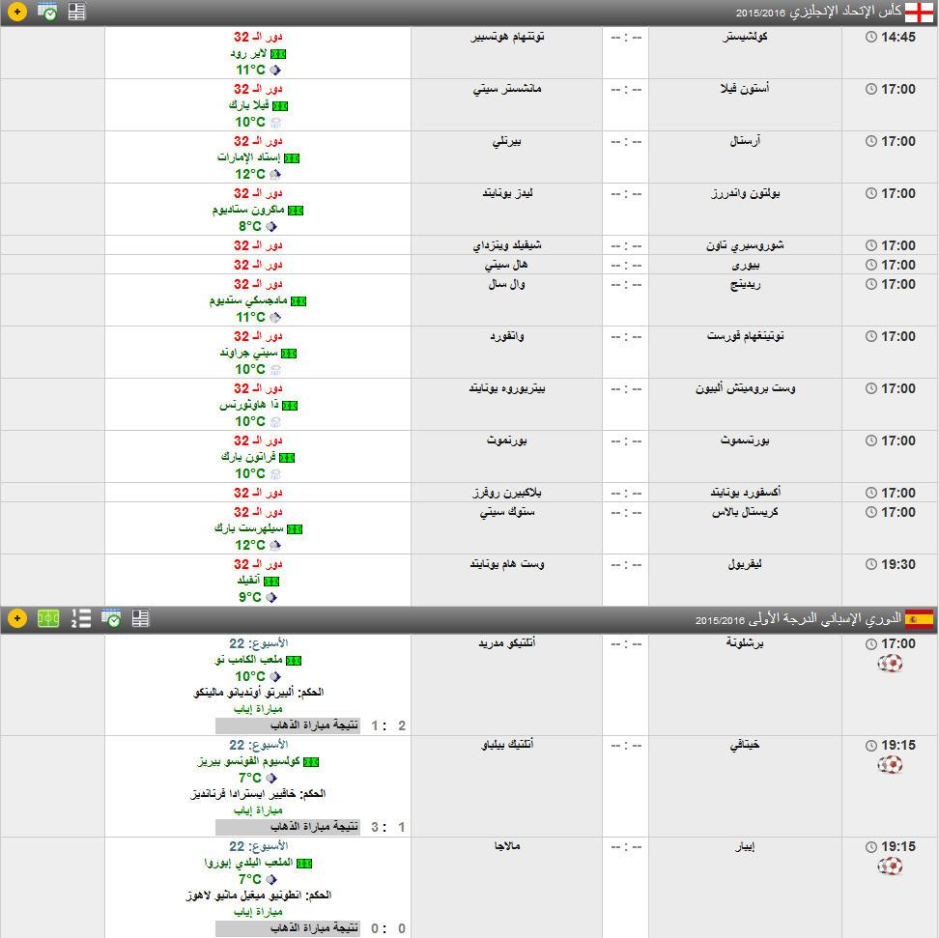This screenshot has height=938, width=939.
Task: Open table icon in FA Cup header
Action: click(x=77, y=13)
